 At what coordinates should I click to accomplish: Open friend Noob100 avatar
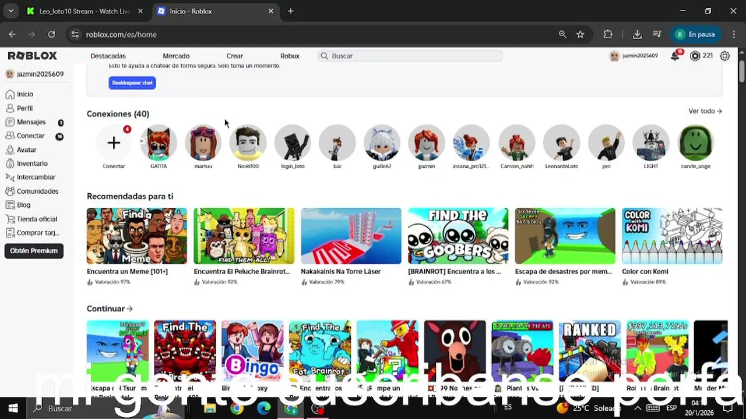point(248,143)
